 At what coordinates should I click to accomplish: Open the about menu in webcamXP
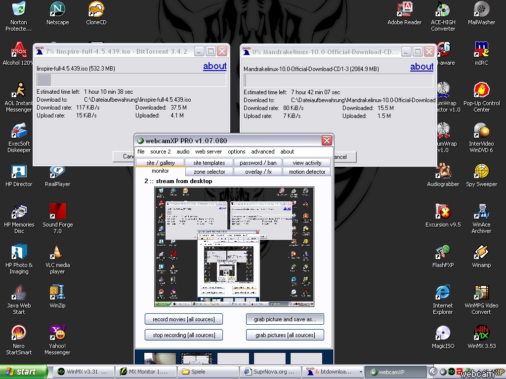point(287,152)
